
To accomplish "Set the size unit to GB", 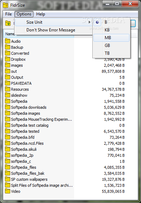I will pos(111,46).
